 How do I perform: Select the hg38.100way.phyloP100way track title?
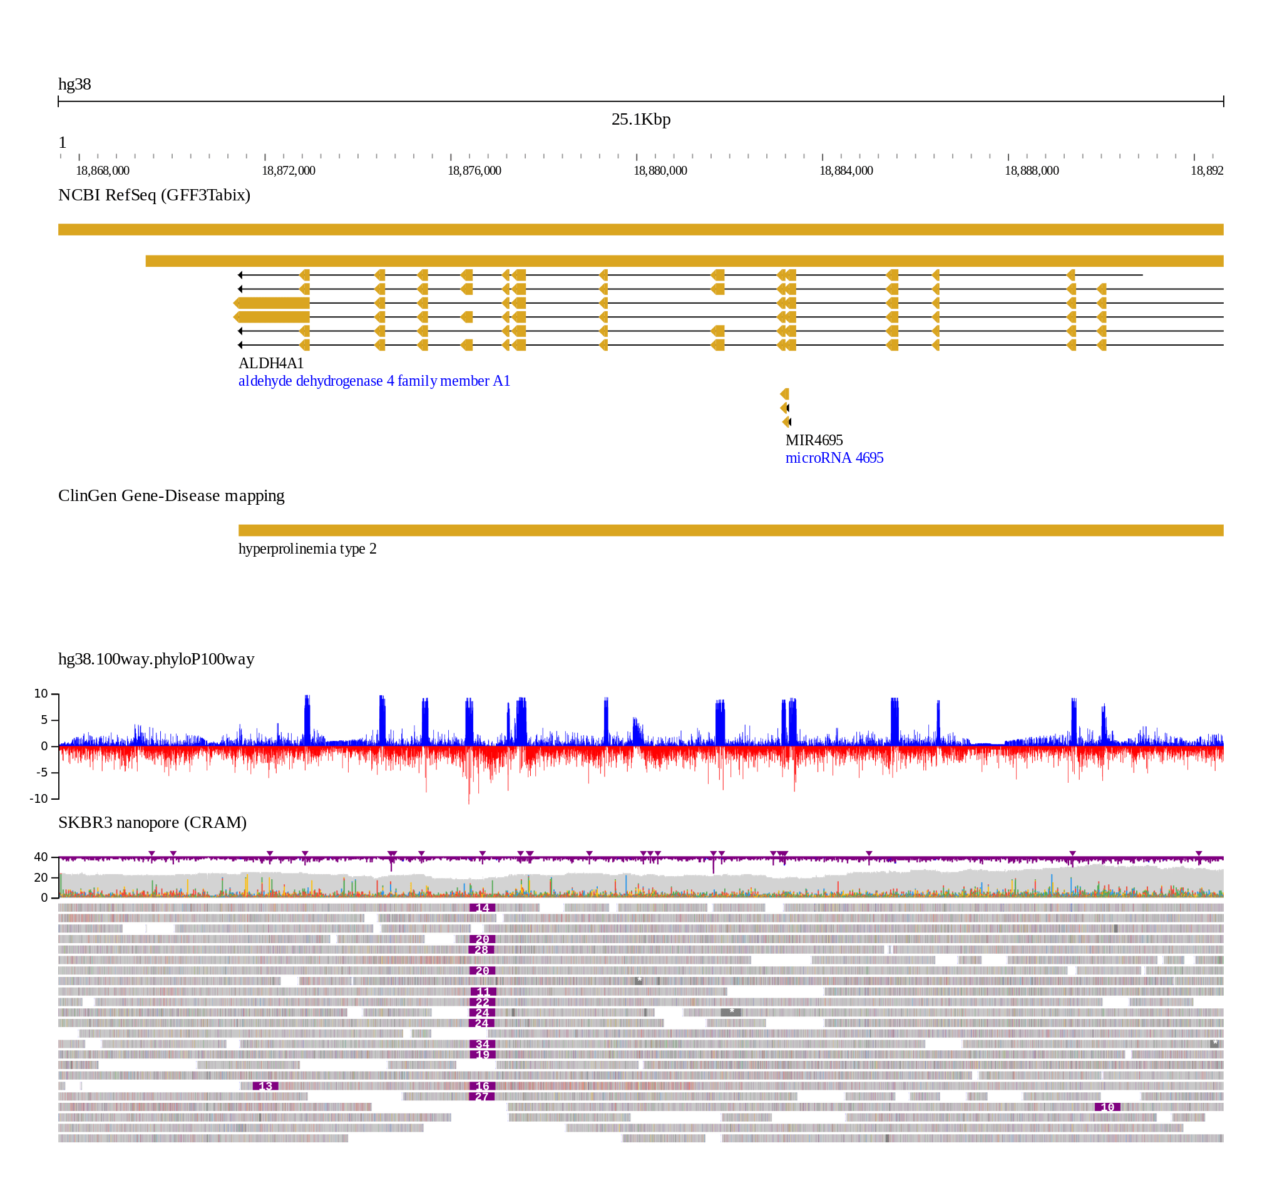pos(156,659)
